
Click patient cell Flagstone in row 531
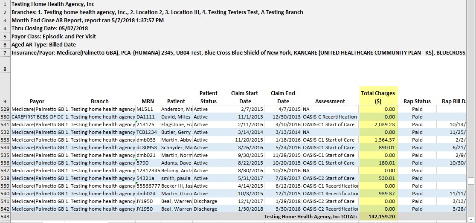pos(177,125)
